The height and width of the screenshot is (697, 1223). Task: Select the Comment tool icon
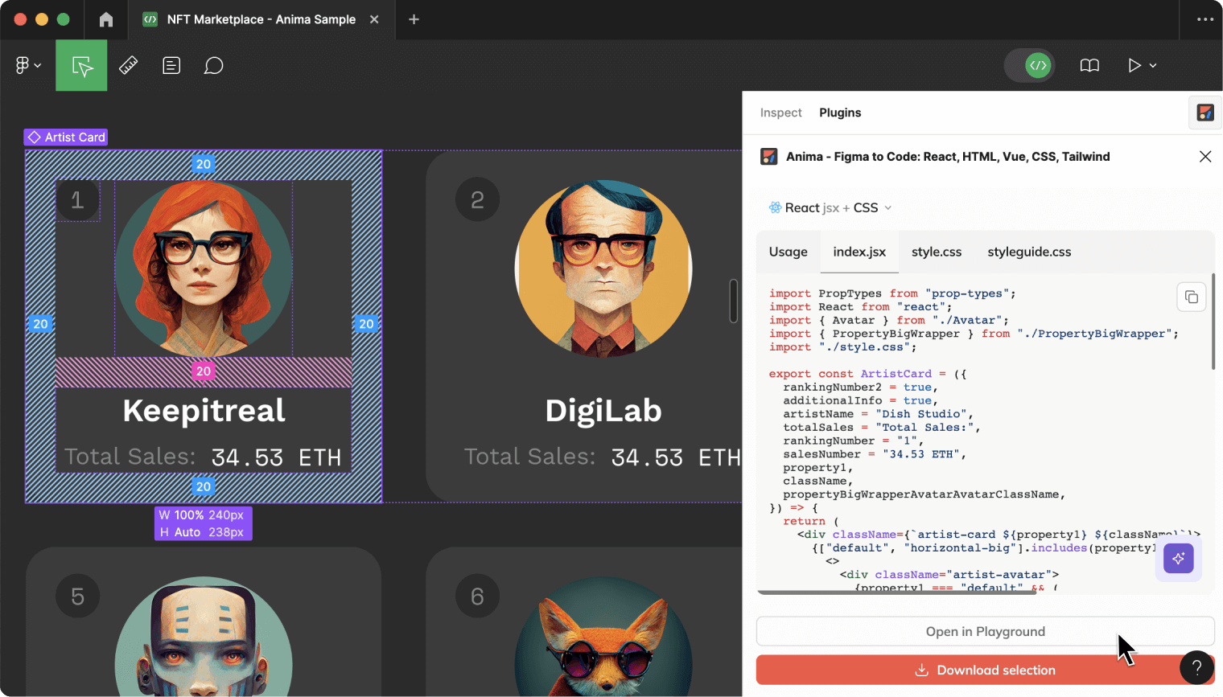click(213, 65)
